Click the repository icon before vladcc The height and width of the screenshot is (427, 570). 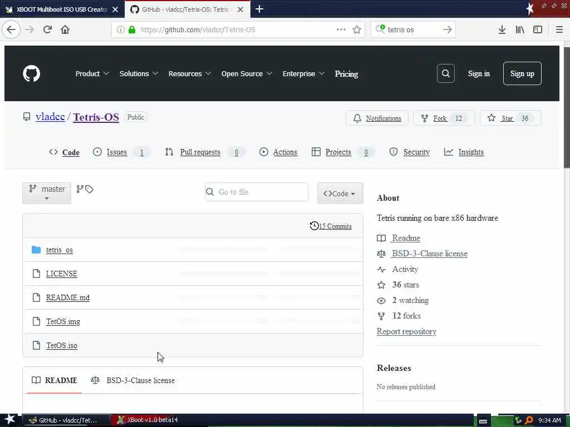click(x=27, y=117)
